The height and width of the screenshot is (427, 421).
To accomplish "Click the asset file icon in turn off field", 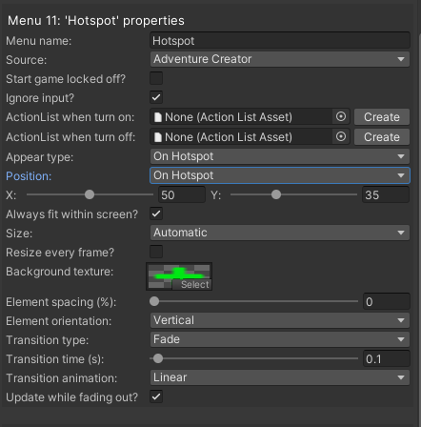I will pos(158,137).
